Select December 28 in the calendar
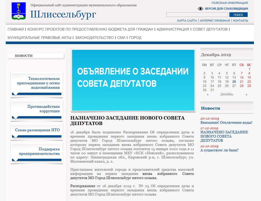Screen dimensions: 261x201 pyautogui.click(x=241, y=86)
